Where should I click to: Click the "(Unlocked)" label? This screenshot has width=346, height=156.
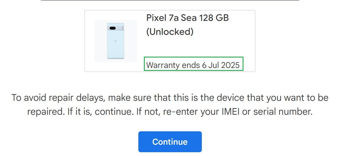point(170,32)
